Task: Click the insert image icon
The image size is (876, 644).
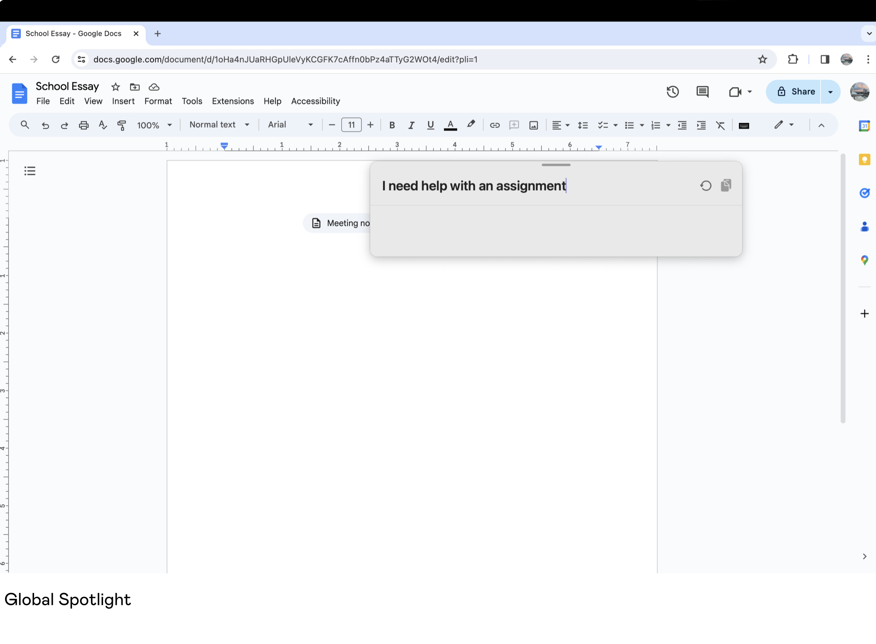Action: point(533,125)
